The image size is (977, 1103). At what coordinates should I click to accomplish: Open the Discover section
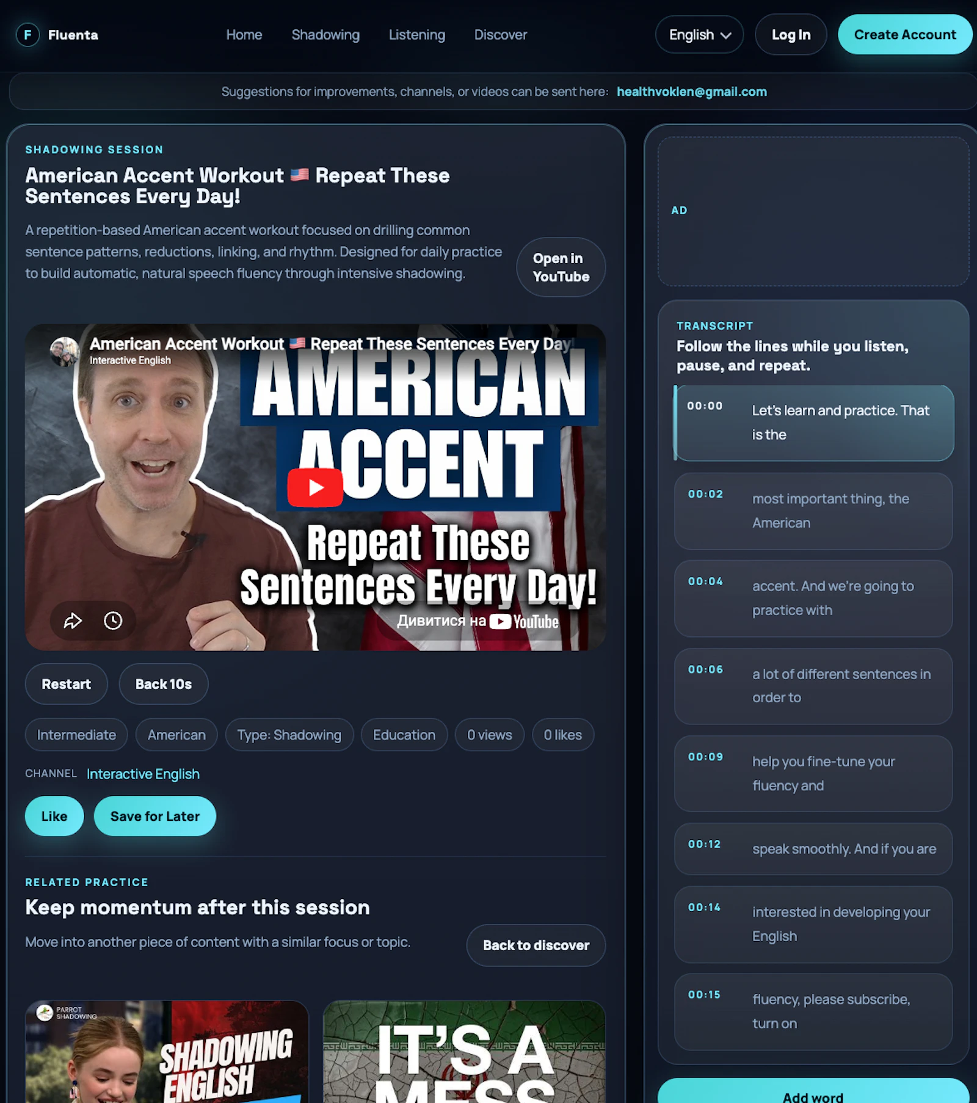tap(501, 35)
